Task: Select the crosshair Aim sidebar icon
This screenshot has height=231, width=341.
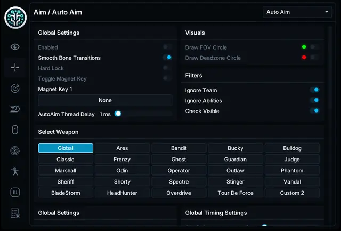Action: pyautogui.click(x=15, y=68)
